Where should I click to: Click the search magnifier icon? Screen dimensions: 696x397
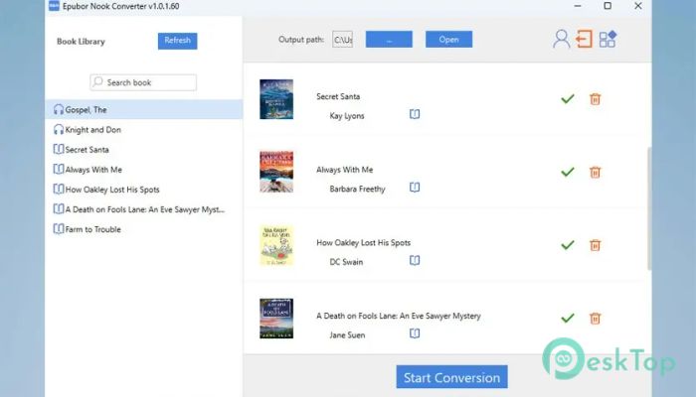98,82
